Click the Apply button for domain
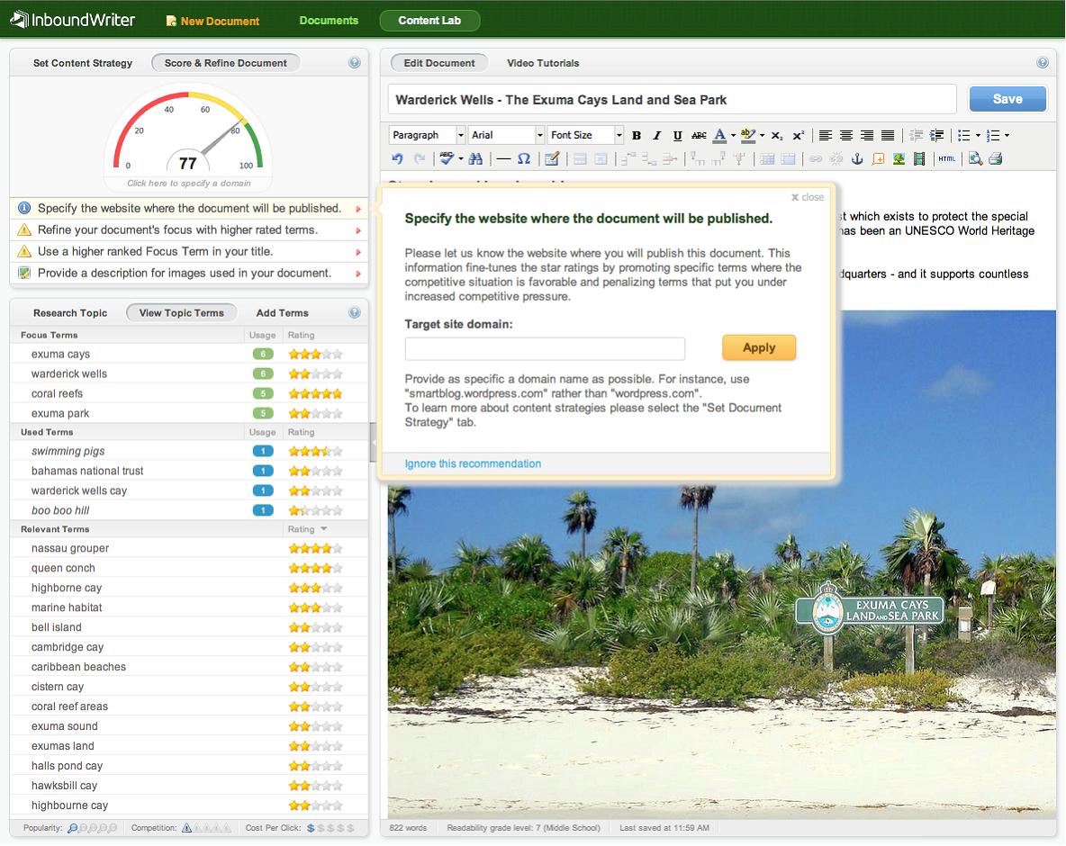 (x=759, y=348)
